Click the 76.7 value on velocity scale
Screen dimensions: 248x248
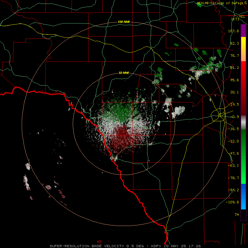pyautogui.click(x=234, y=55)
